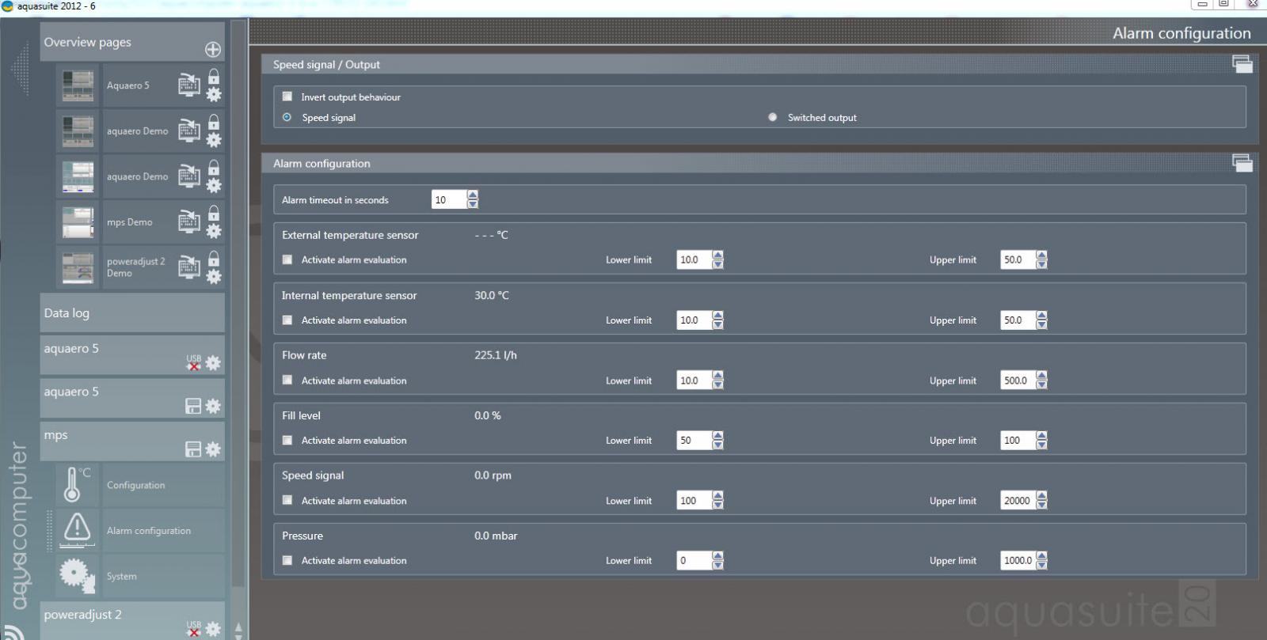
Task: Click the USB disconnected icon in the first aquaero 5 entry
Action: pyautogui.click(x=193, y=362)
